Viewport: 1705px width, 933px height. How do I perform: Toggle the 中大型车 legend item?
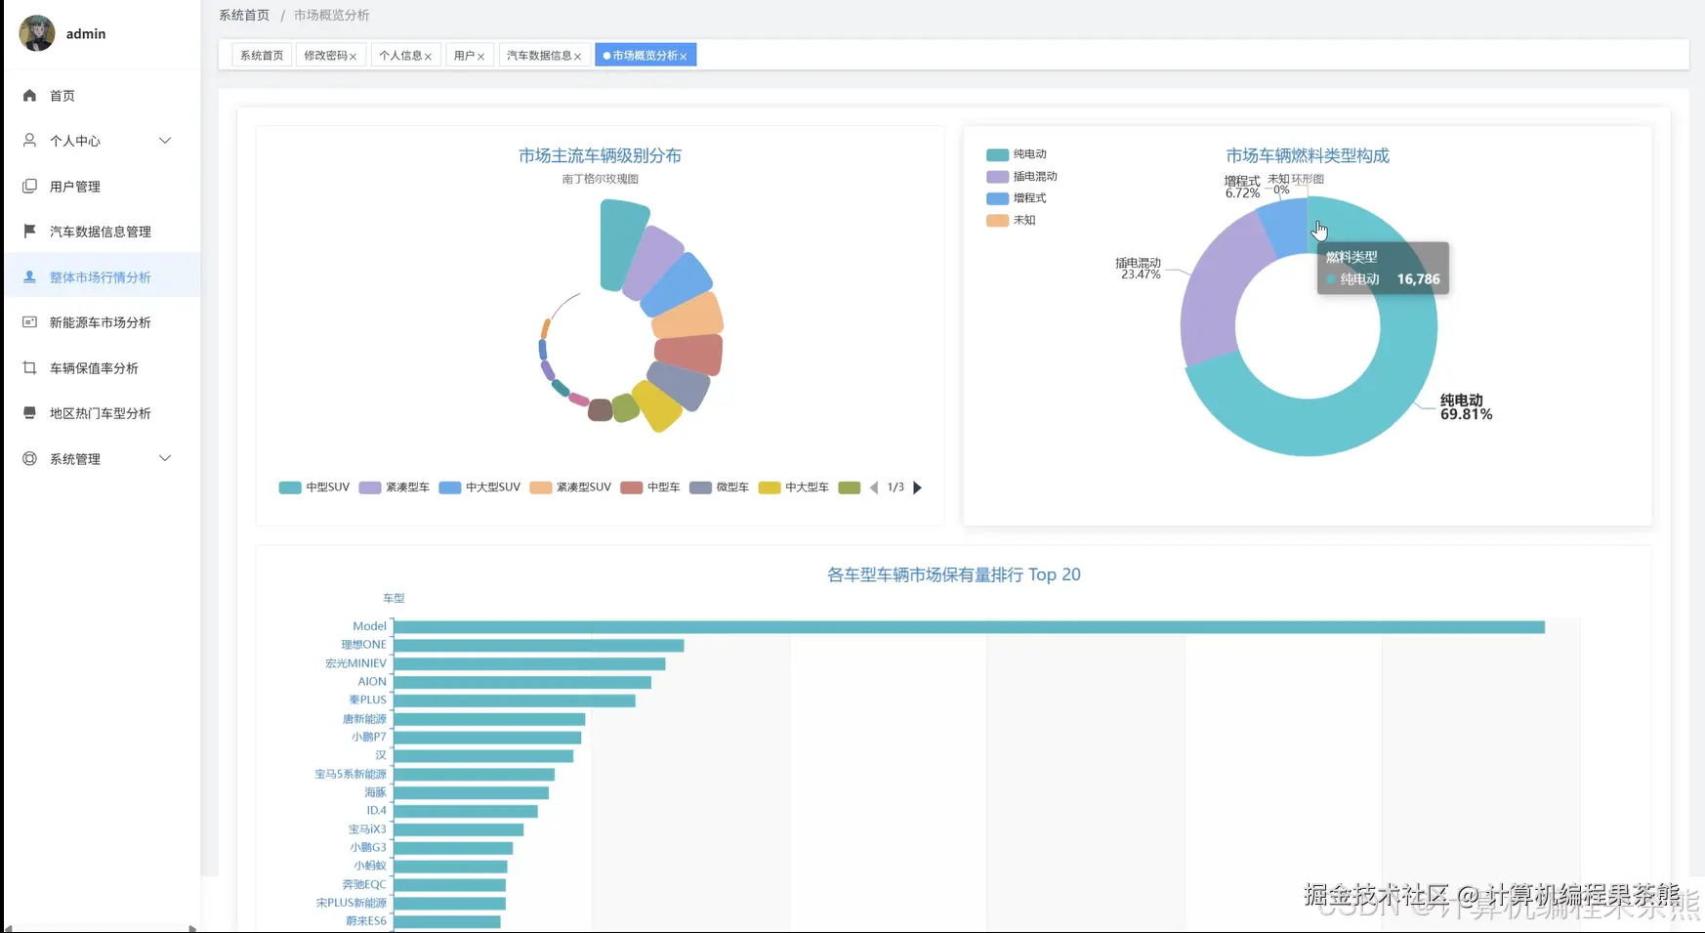(794, 488)
